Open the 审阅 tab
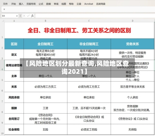The height and width of the screenshot is (136, 155). point(56,4)
